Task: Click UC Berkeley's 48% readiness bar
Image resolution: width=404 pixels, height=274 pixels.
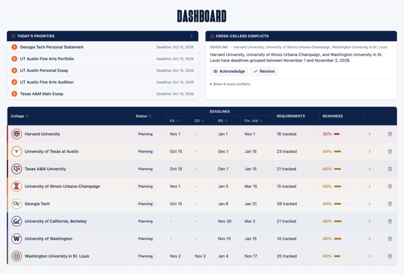Action: point(342,221)
